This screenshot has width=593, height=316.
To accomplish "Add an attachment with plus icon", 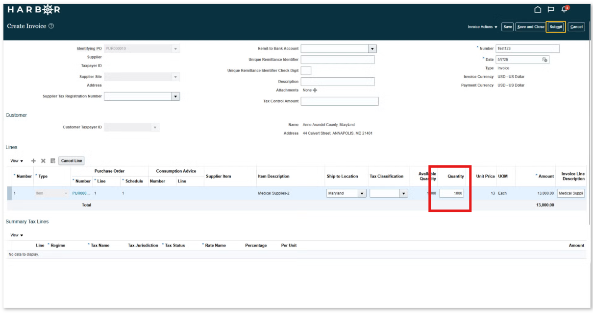I will tap(315, 90).
